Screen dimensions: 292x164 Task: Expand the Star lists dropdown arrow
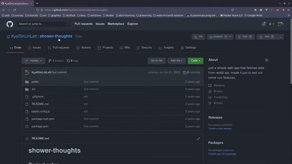[x=280, y=37]
